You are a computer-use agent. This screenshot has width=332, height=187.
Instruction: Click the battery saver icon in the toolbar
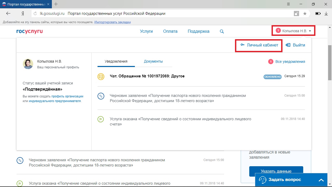[318, 14]
